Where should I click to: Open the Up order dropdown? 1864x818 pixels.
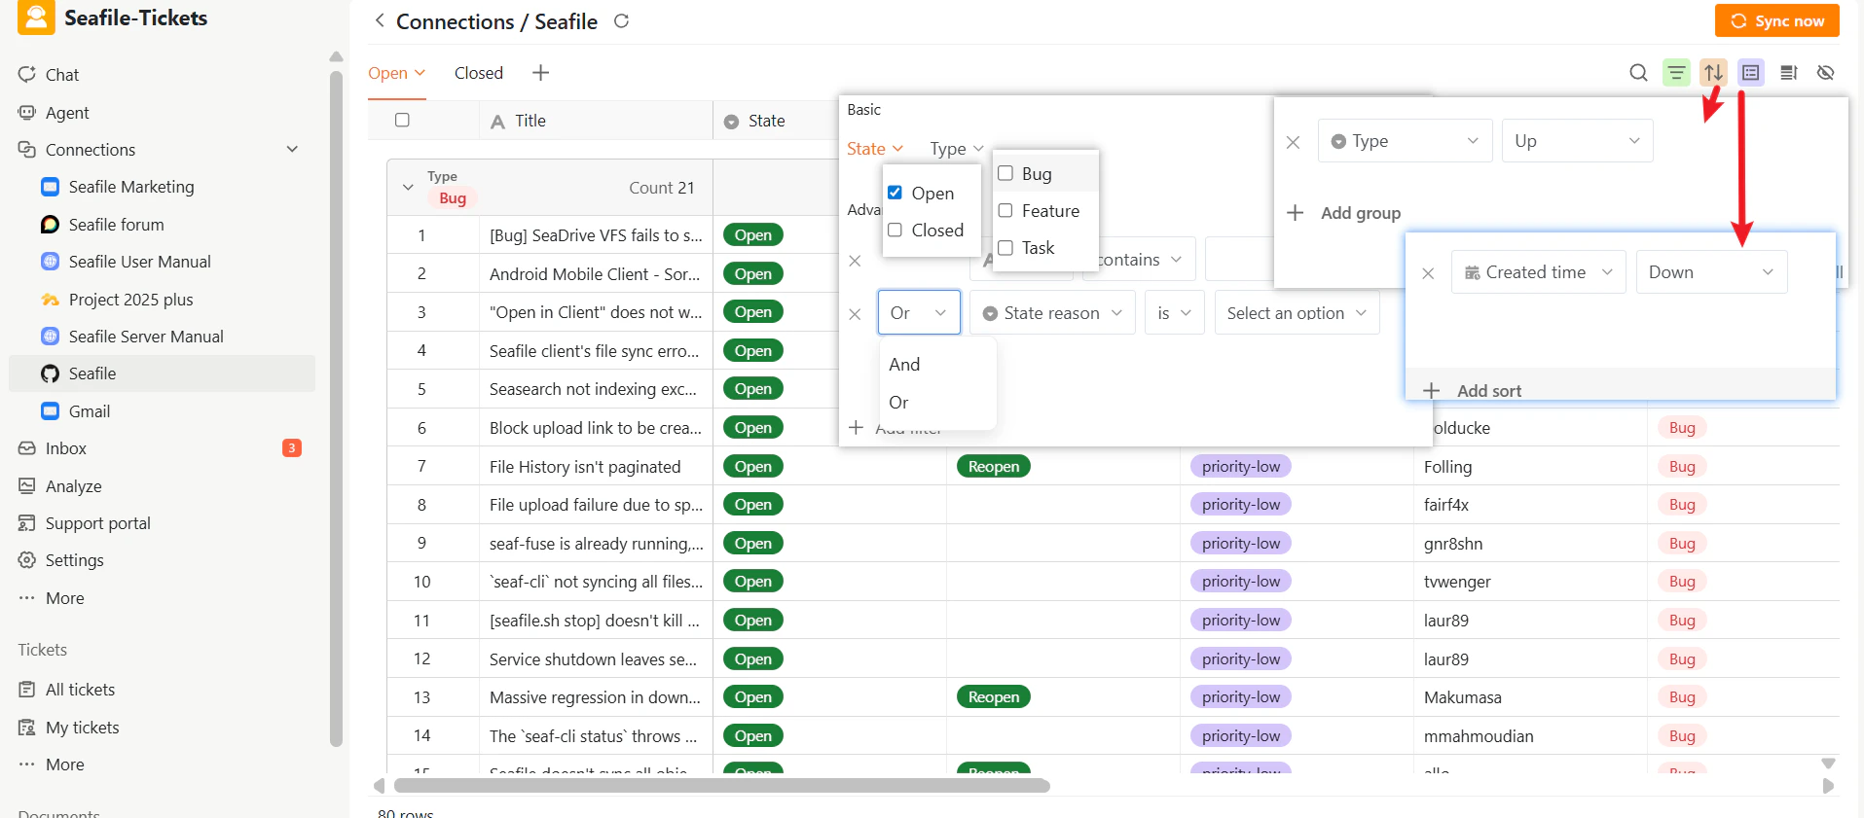(1577, 141)
